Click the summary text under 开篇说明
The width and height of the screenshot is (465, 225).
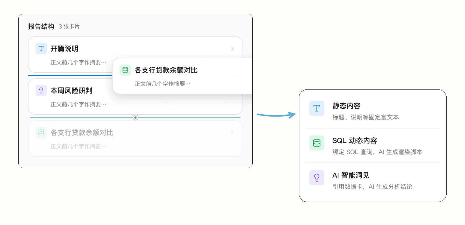[x=79, y=62]
